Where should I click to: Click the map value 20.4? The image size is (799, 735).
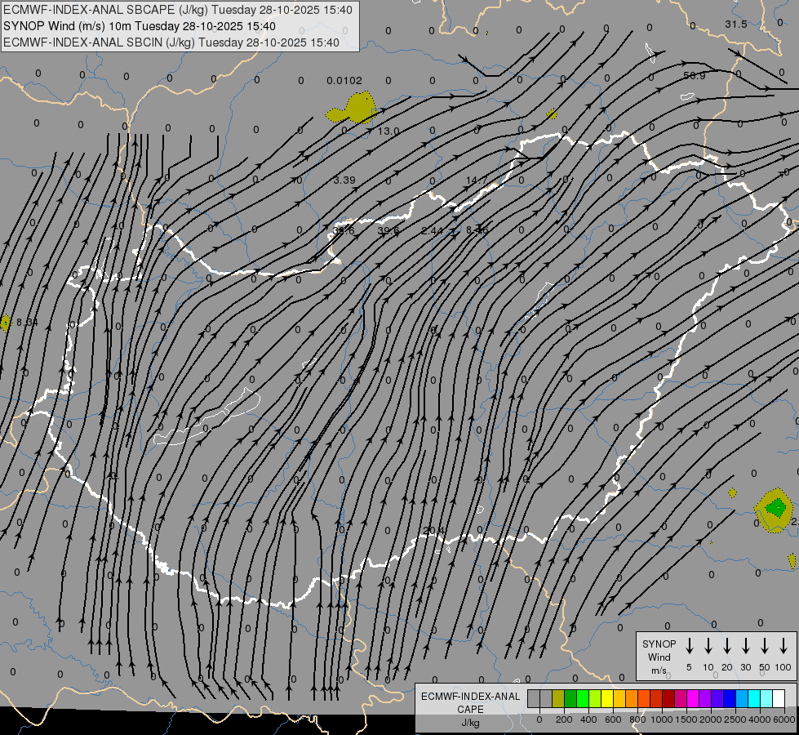(x=433, y=531)
